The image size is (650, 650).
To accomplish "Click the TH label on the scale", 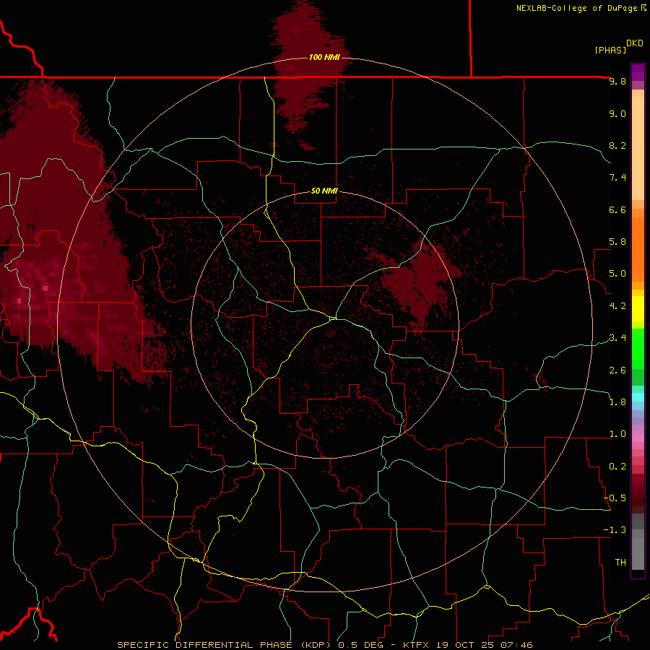I will click(620, 563).
